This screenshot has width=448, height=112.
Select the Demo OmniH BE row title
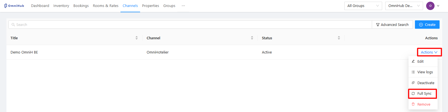[24, 52]
